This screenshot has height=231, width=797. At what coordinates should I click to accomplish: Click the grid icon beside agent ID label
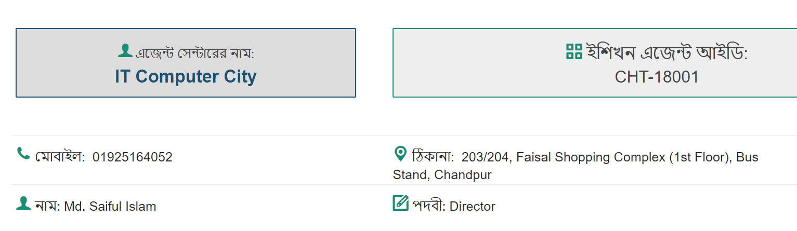574,51
